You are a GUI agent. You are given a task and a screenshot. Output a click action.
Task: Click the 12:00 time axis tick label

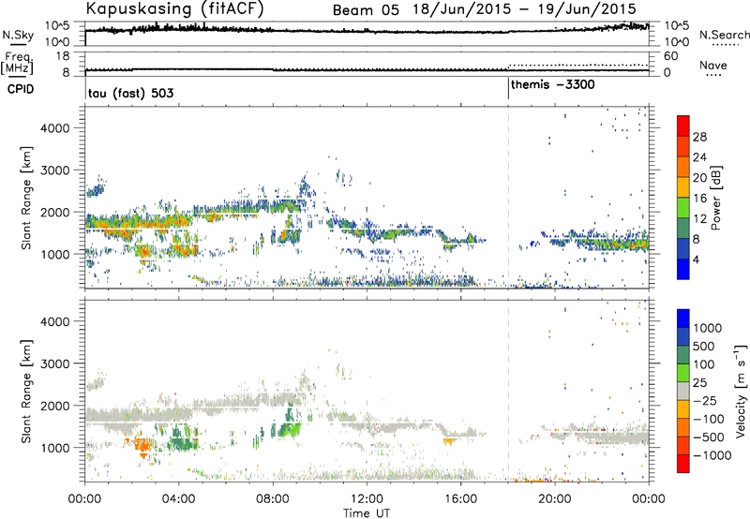click(367, 499)
